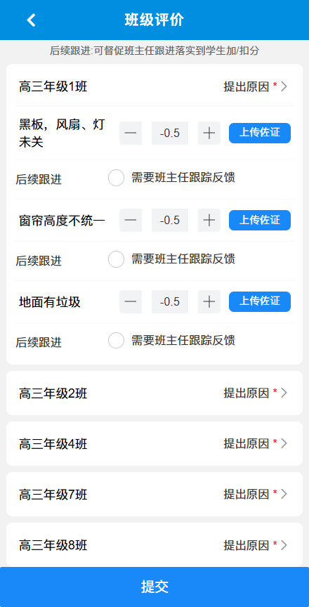Check 需要班主任跟踪反馈 under 地面有垃圾
This screenshot has height=607, width=309.
[x=116, y=341]
